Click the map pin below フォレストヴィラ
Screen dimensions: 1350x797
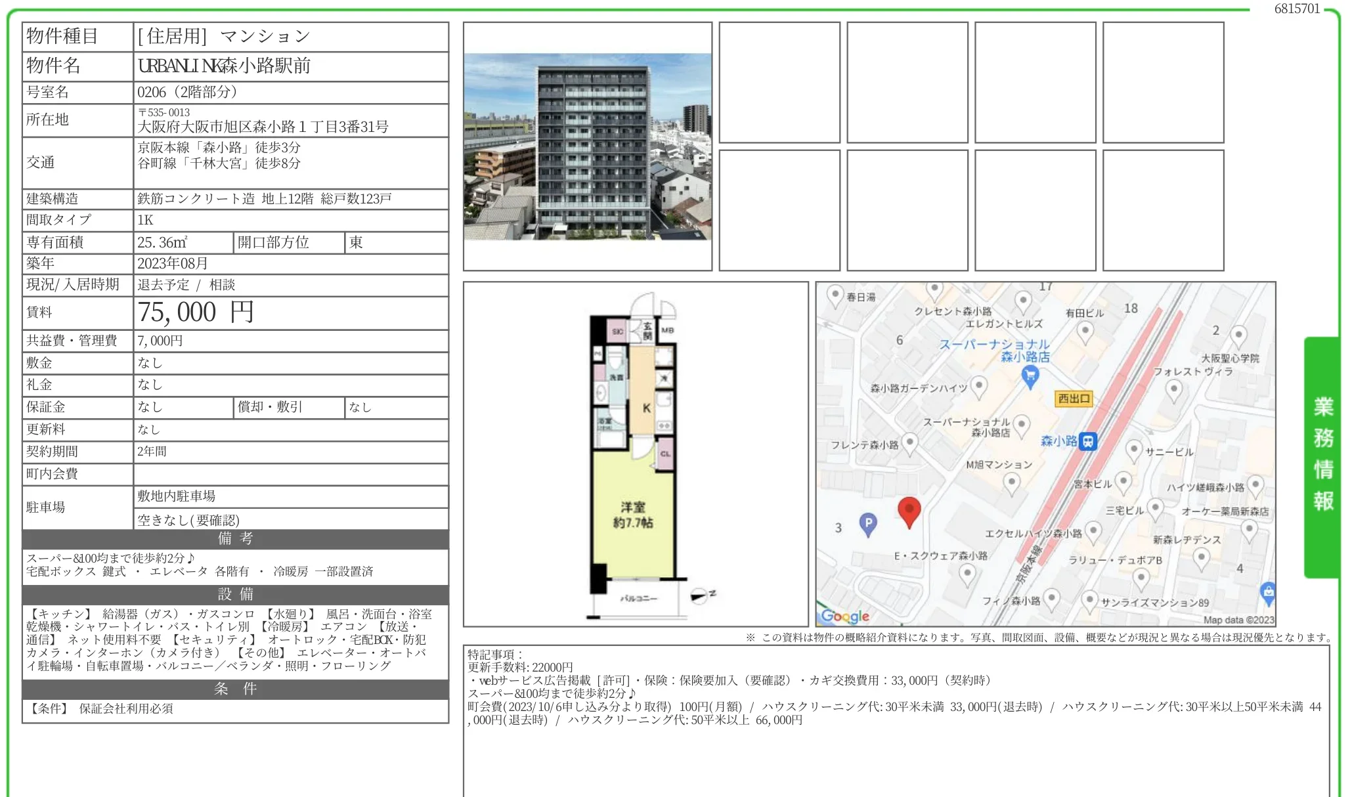1173,391
